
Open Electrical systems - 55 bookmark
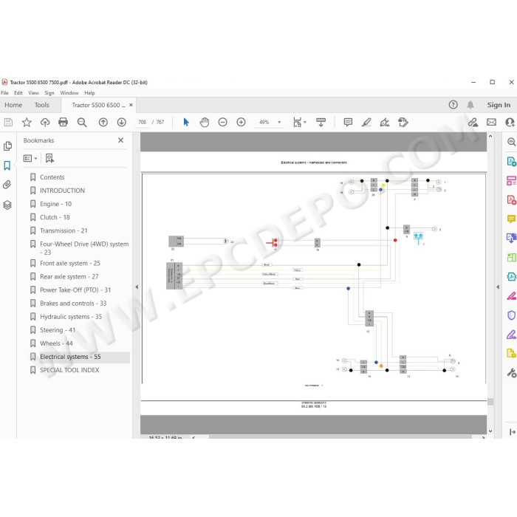[70, 357]
